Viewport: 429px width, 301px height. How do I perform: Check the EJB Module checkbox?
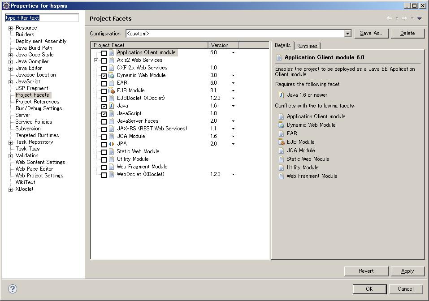tap(104, 91)
